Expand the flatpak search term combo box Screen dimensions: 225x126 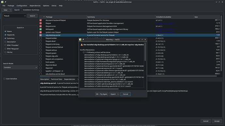pos(25,16)
